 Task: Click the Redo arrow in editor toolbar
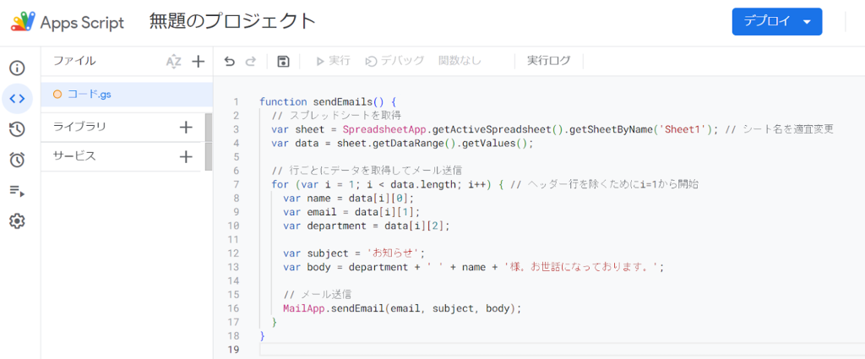tap(250, 61)
